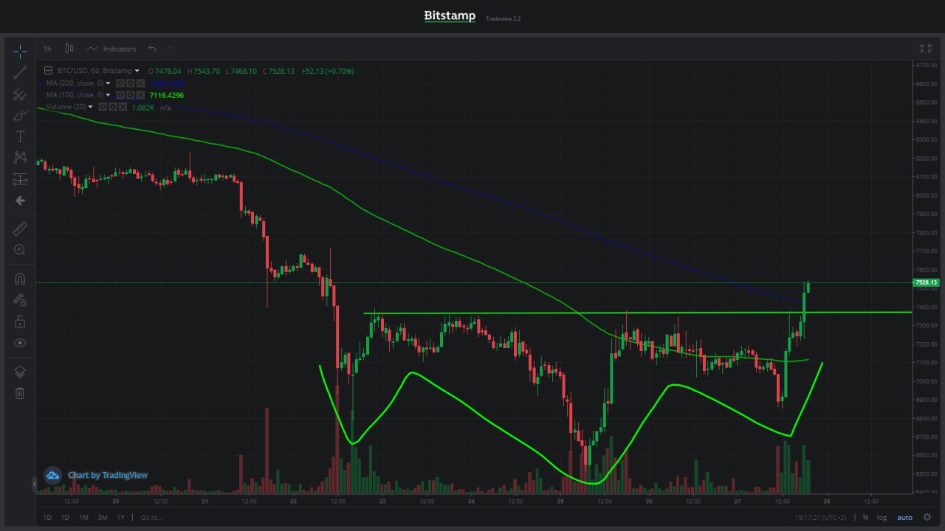Click the Volume value 1.082K
The width and height of the screenshot is (945, 531).
143,107
